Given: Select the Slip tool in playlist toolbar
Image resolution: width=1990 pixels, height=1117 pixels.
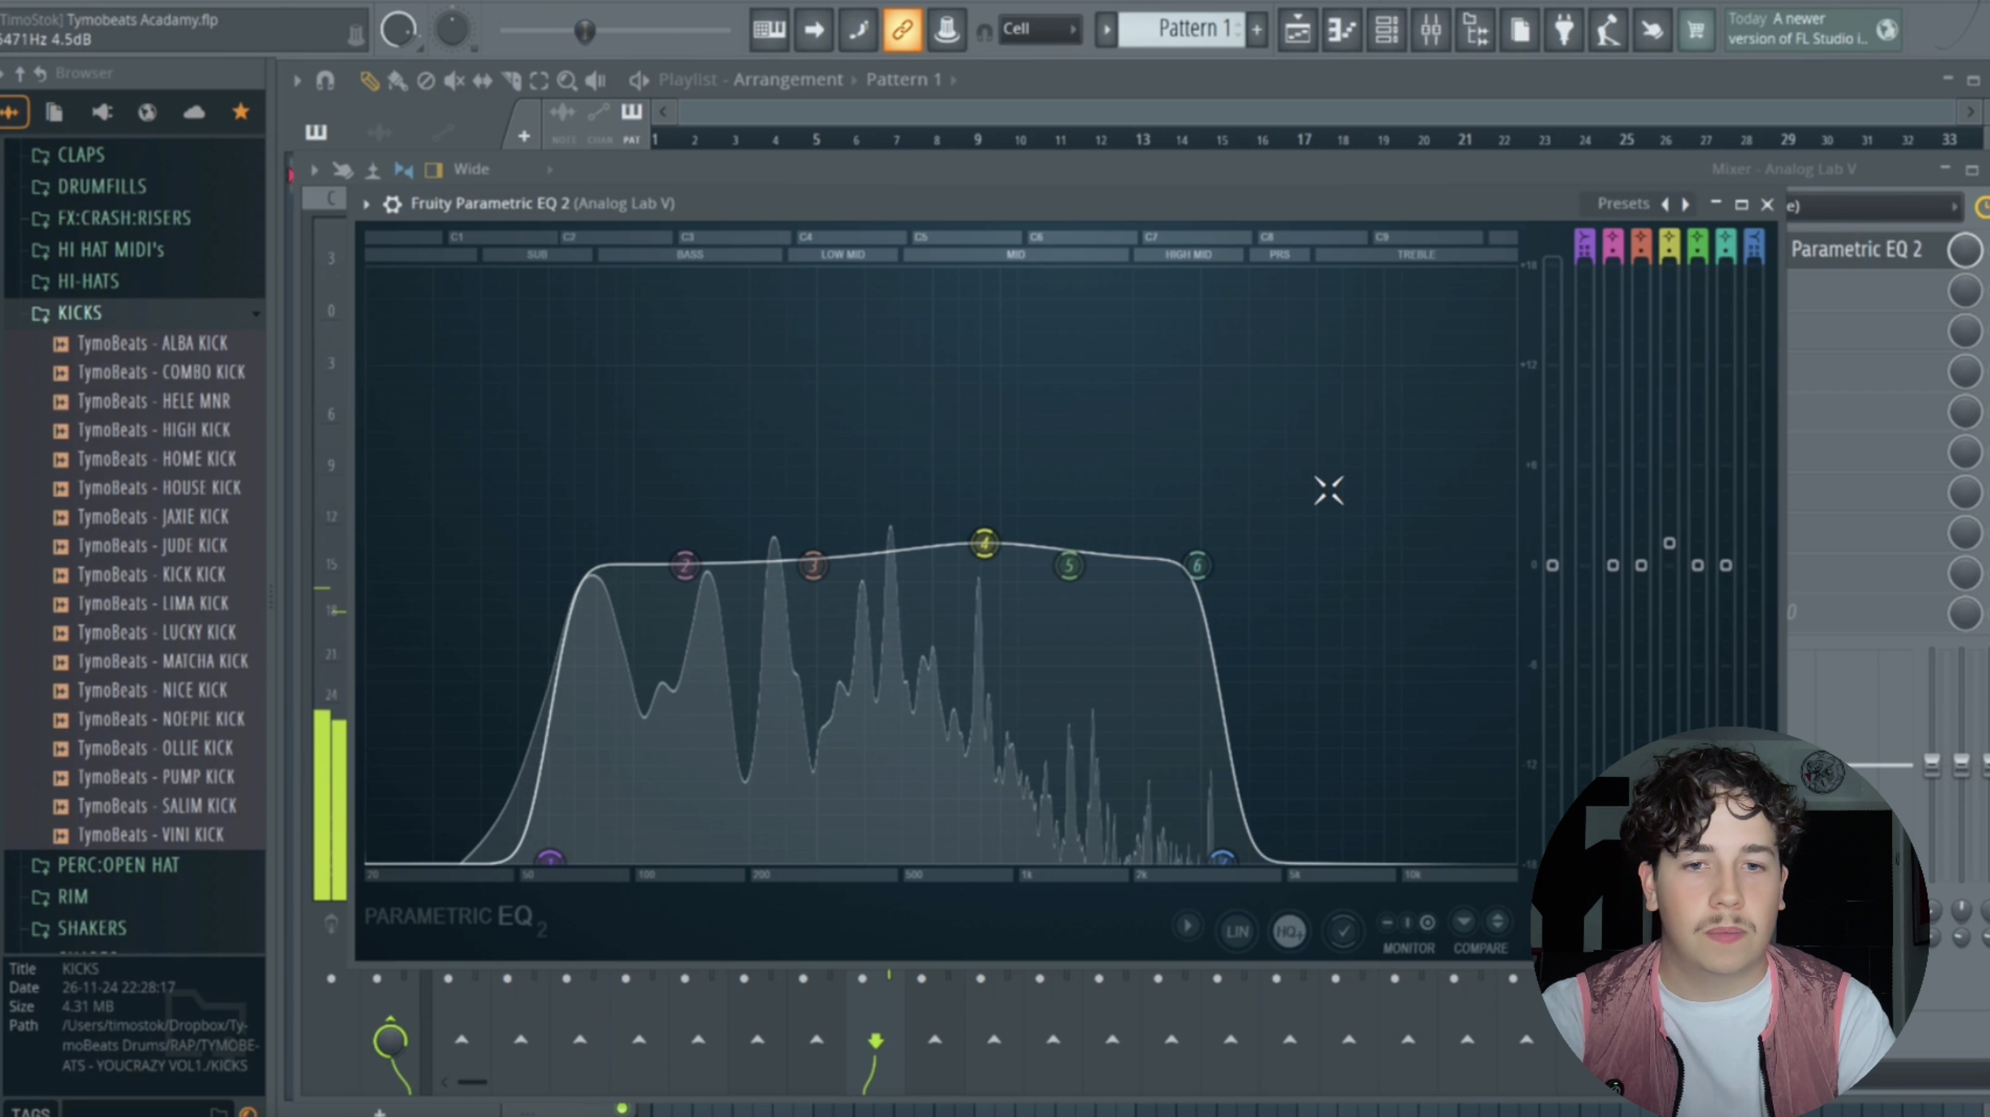Looking at the screenshot, I should (x=483, y=80).
